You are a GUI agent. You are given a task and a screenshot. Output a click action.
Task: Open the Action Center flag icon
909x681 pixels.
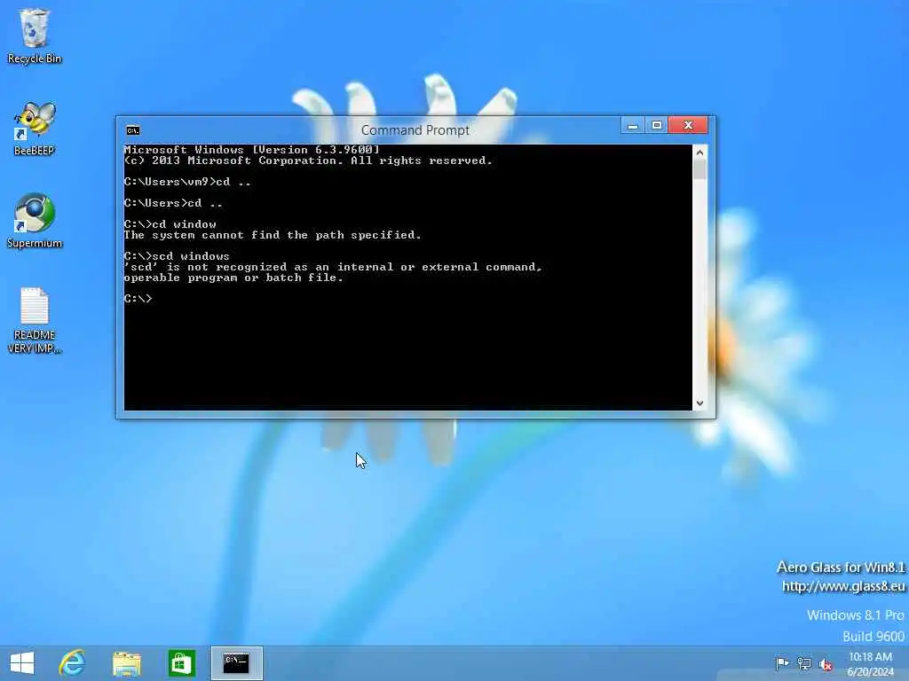point(782,663)
